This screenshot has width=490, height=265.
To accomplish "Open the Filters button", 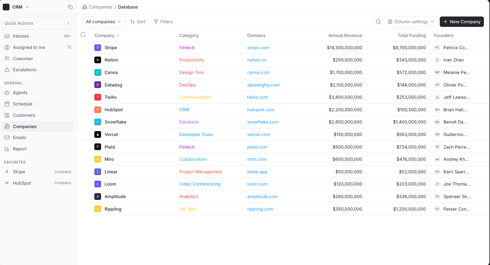I will click(163, 22).
